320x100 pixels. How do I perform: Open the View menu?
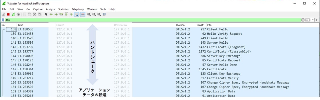point(20,9)
